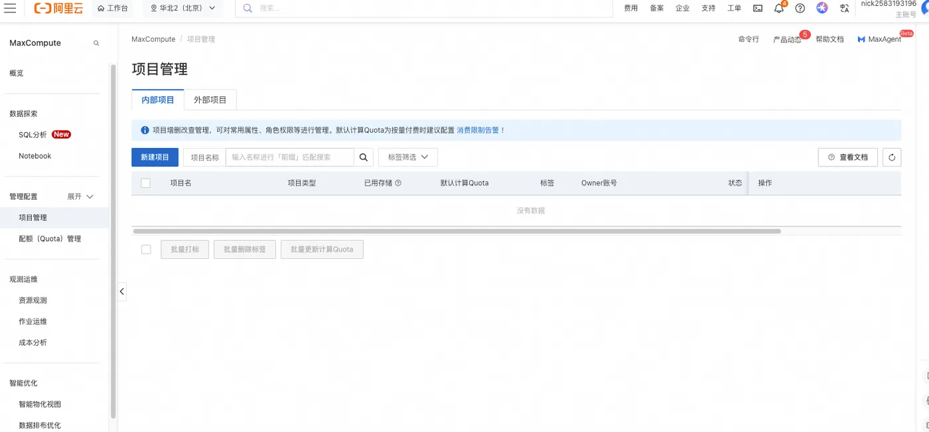The image size is (929, 432).
Task: Click the sidebar MaxCompute search icon
Action: (x=96, y=43)
